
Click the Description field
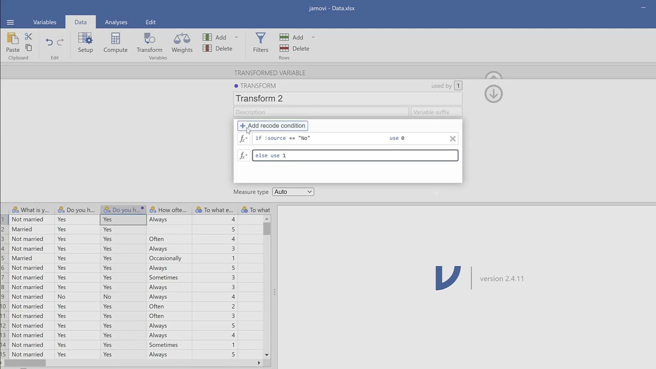click(x=321, y=112)
